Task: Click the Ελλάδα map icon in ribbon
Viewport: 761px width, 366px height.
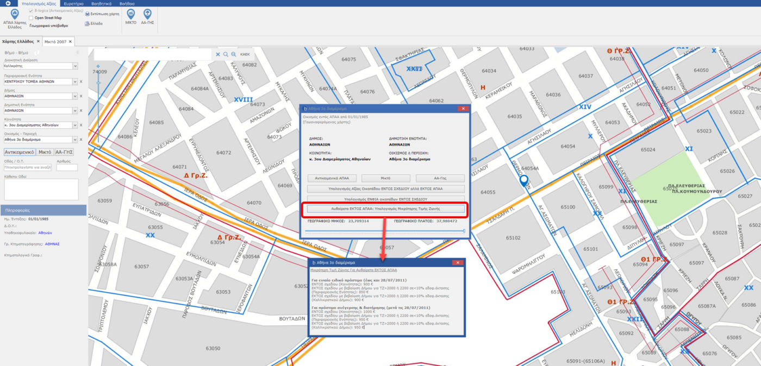Action: [x=87, y=23]
